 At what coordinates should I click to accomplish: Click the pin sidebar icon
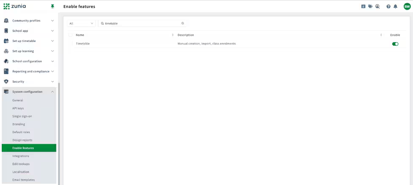tap(52, 7)
